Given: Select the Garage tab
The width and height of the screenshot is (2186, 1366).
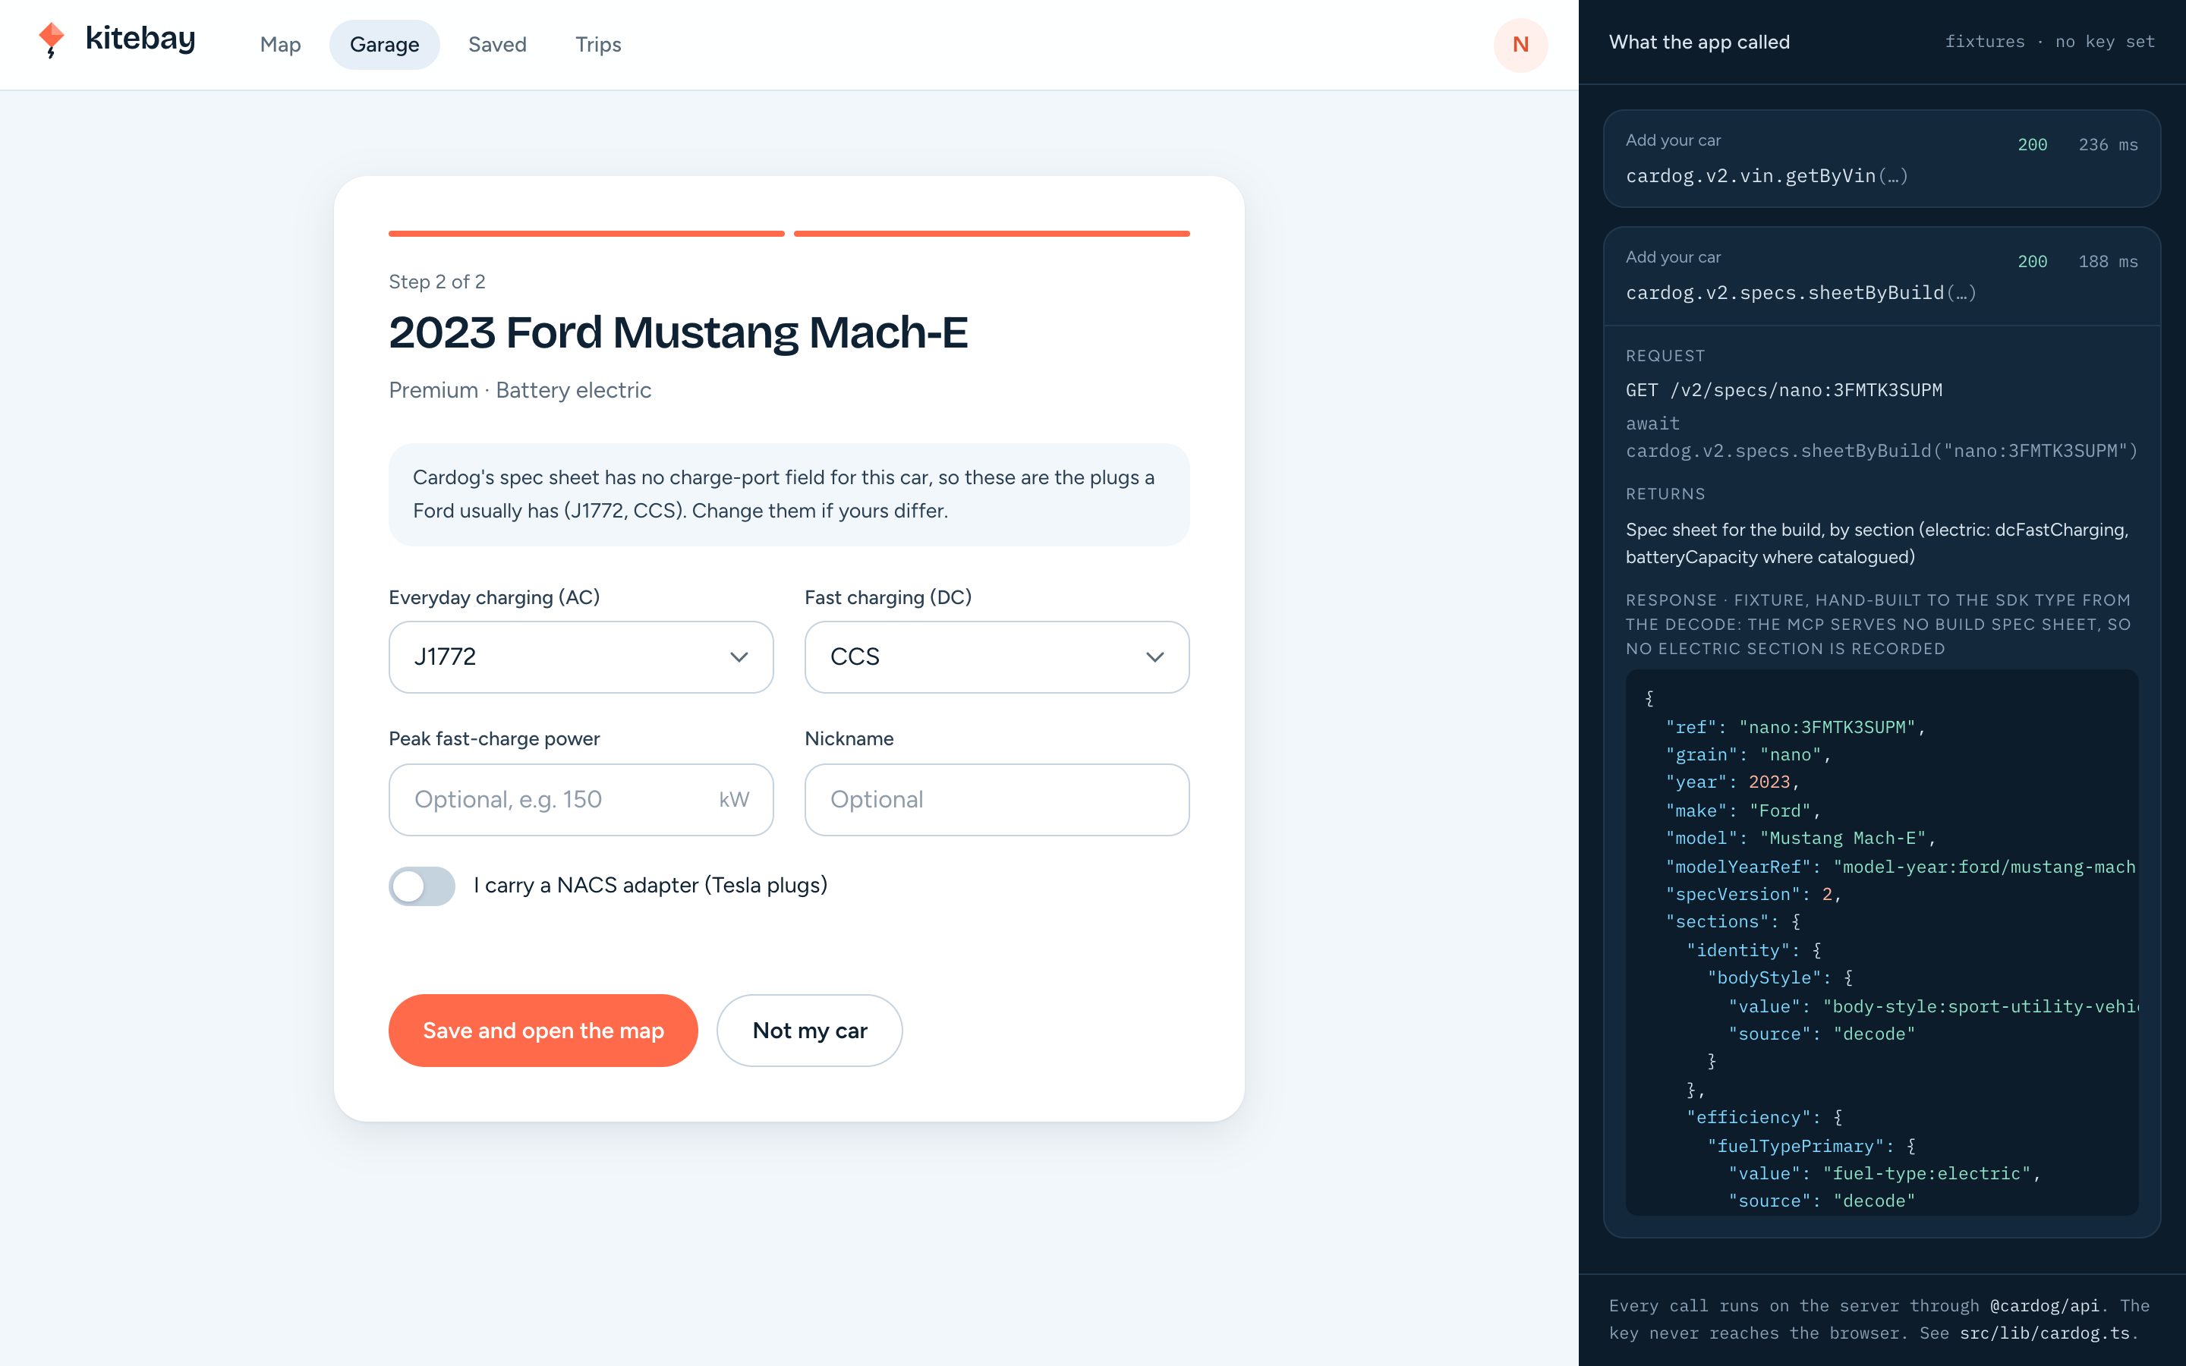Looking at the screenshot, I should pos(384,44).
